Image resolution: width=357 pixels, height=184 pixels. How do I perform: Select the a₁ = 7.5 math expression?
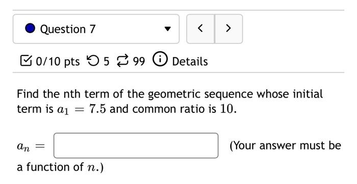tap(81, 109)
